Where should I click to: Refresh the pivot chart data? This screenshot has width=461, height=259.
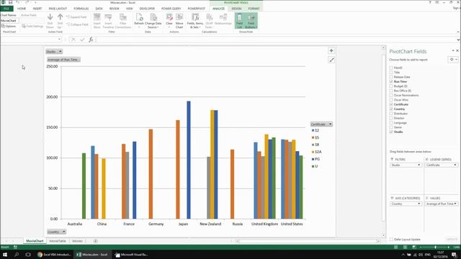[x=139, y=20]
